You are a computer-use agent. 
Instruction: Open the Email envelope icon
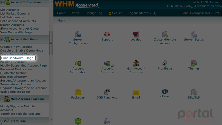(136, 92)
